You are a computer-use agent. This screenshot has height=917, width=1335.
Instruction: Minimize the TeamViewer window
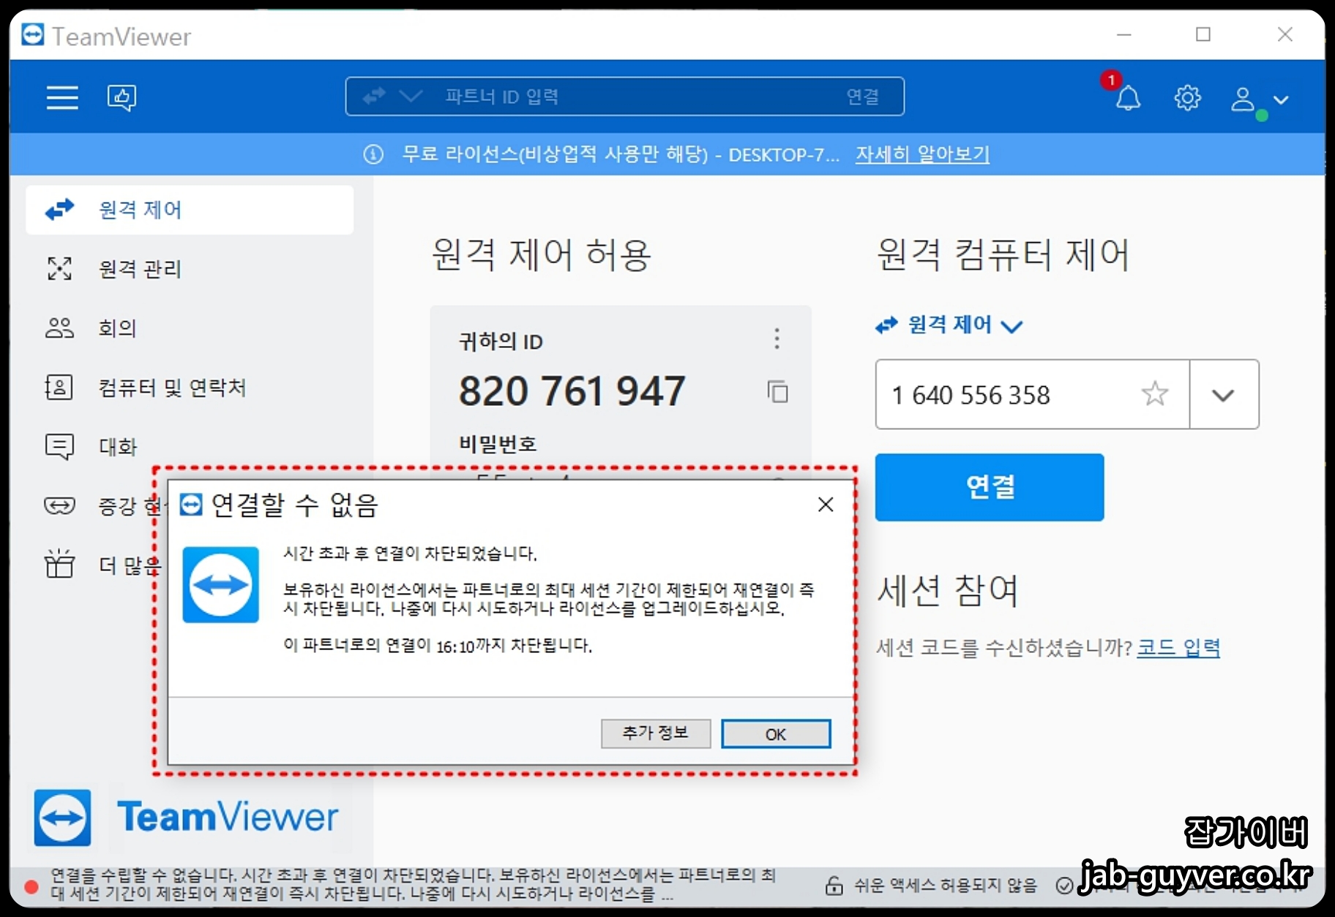(1124, 34)
